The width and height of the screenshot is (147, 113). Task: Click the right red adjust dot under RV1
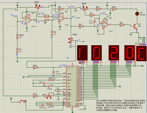(x=51, y=98)
